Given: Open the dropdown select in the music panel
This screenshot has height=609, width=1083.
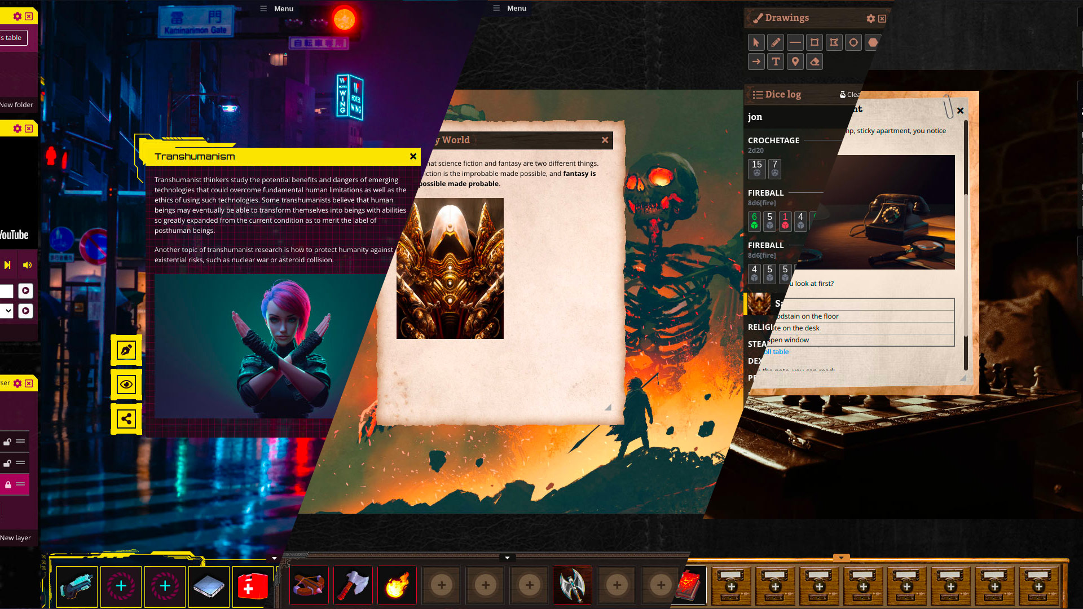Looking at the screenshot, I should coord(7,311).
